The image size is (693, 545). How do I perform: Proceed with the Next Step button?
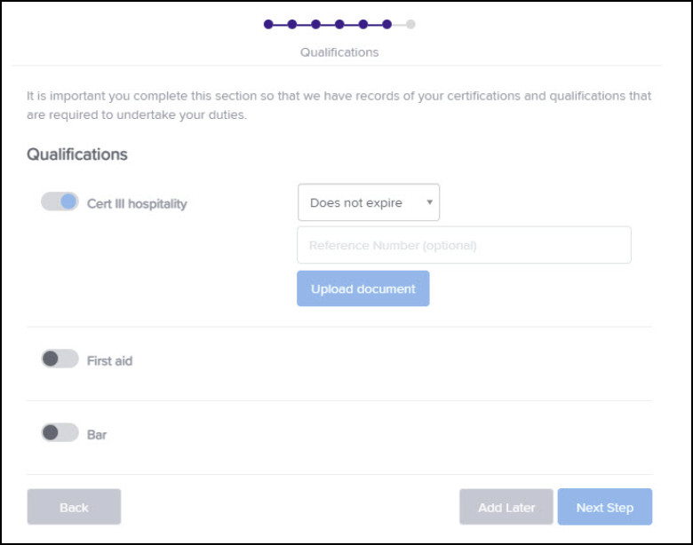point(605,507)
